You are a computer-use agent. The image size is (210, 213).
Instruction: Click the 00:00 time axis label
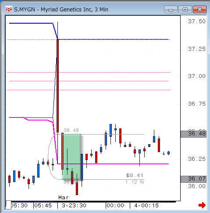(x=115, y=206)
